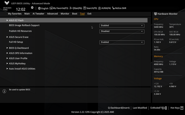Click the Search(F9) question icon
Viewport: 185px width, 115px height.
84,8
